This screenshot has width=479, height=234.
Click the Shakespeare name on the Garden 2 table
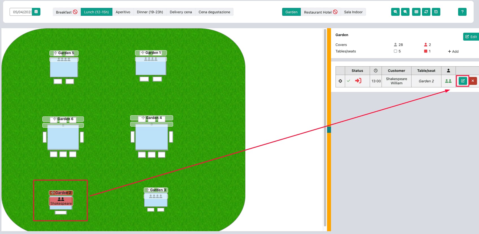[61, 204]
